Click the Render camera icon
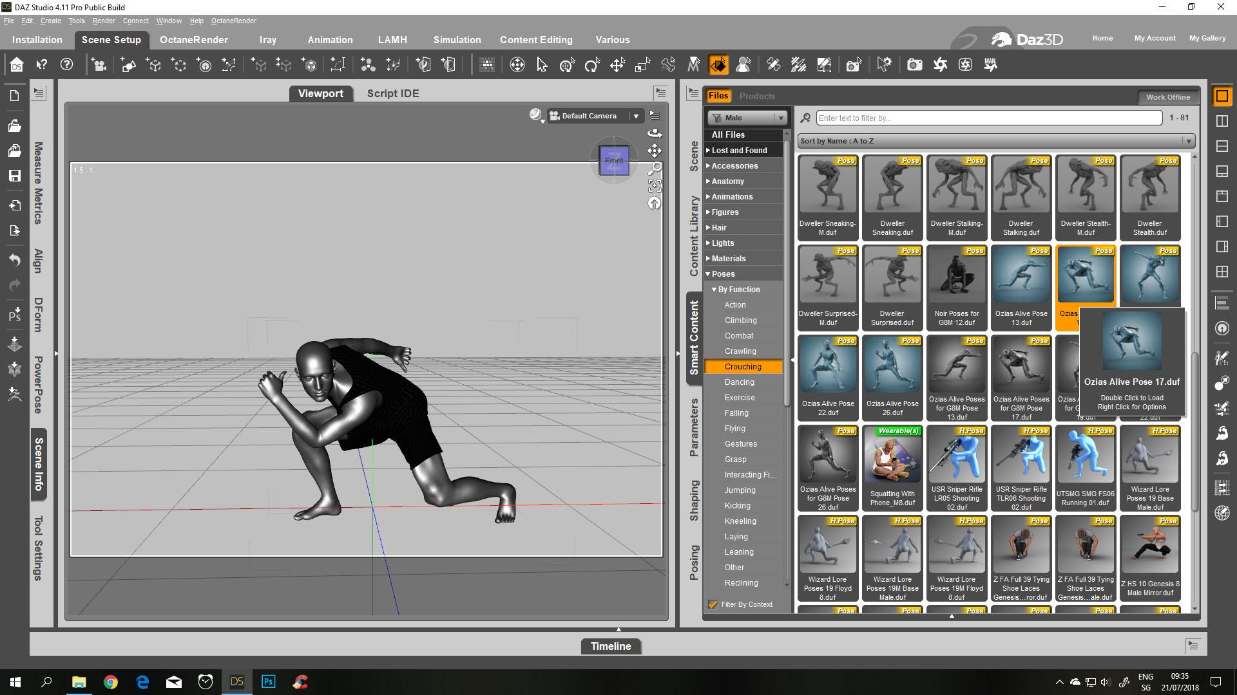The width and height of the screenshot is (1237, 695). pyautogui.click(x=914, y=65)
